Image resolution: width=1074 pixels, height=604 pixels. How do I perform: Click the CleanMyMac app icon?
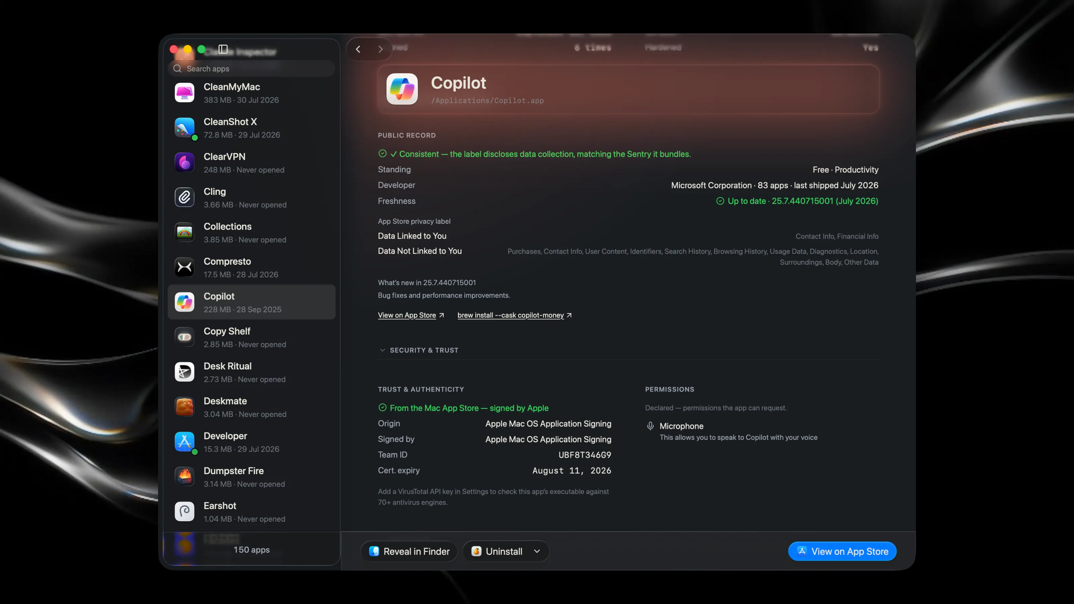click(184, 93)
